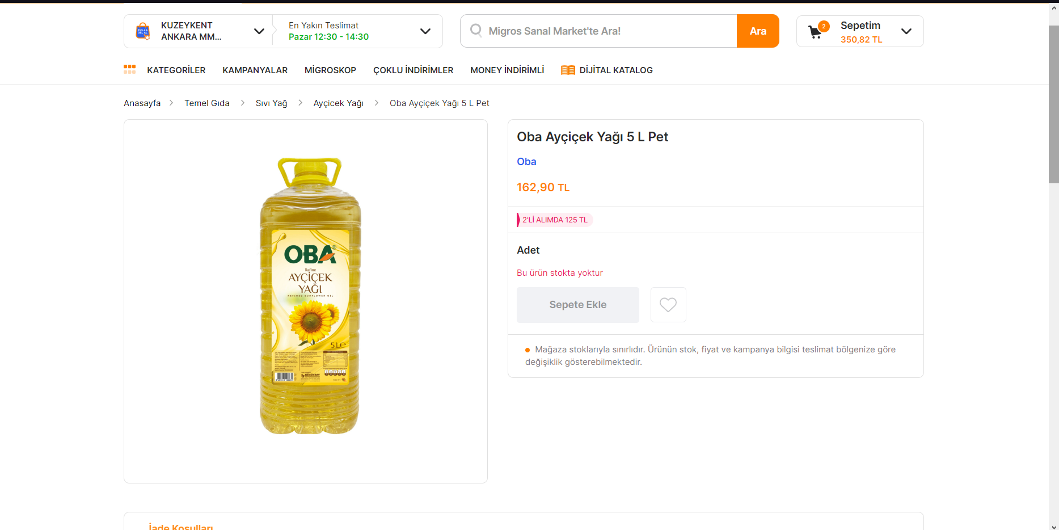Click the shopping cart icon
Viewport: 1059px width, 530px height.
click(x=815, y=32)
